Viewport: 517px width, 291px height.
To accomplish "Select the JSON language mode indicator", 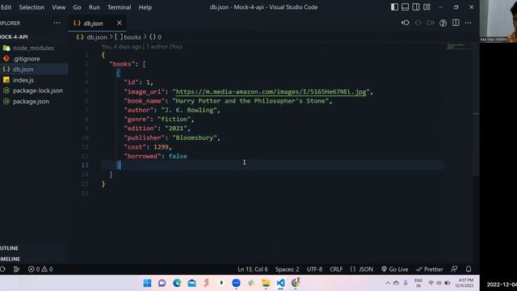I will pyautogui.click(x=362, y=269).
